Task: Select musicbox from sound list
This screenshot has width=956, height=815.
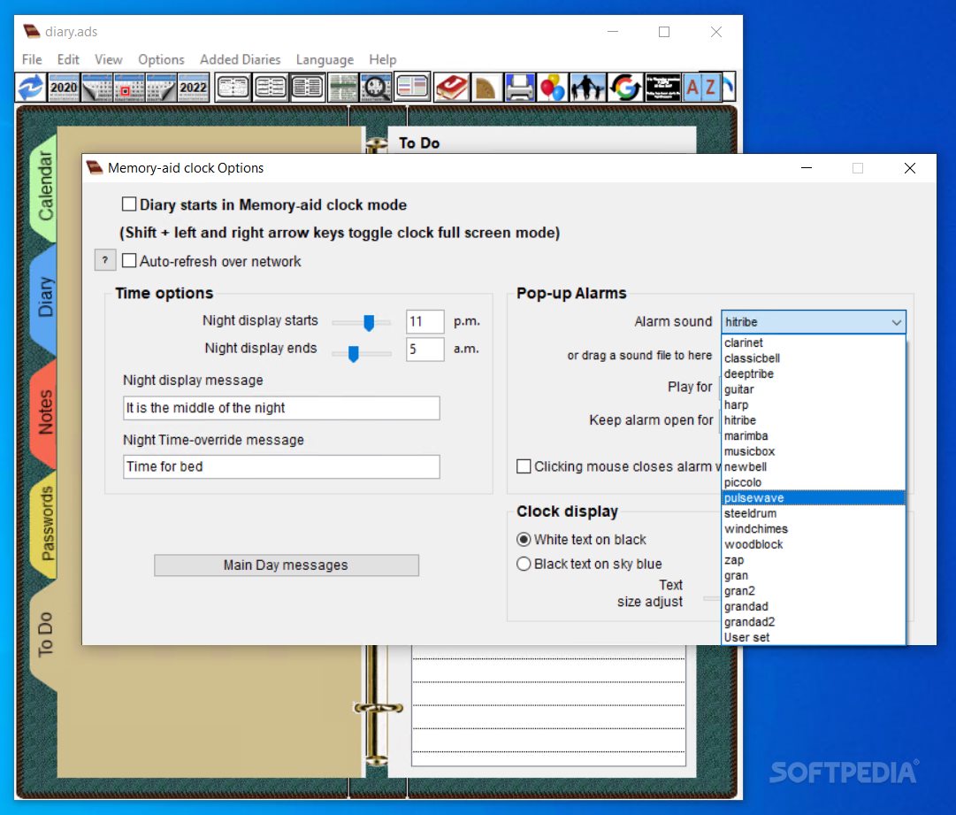Action: 813,451
